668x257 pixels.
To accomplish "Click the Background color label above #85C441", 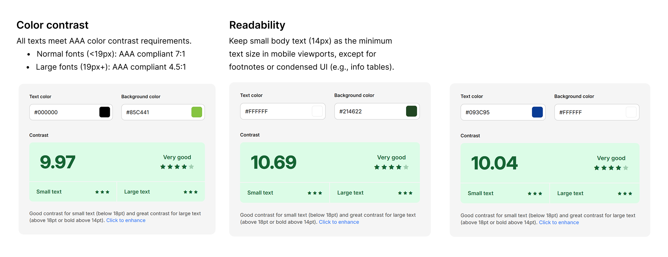I will point(141,97).
